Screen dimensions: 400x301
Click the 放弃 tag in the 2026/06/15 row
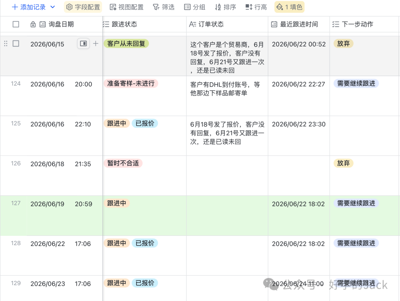click(343, 44)
